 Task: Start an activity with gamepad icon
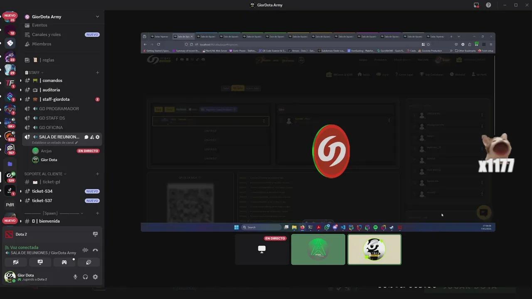click(64, 262)
